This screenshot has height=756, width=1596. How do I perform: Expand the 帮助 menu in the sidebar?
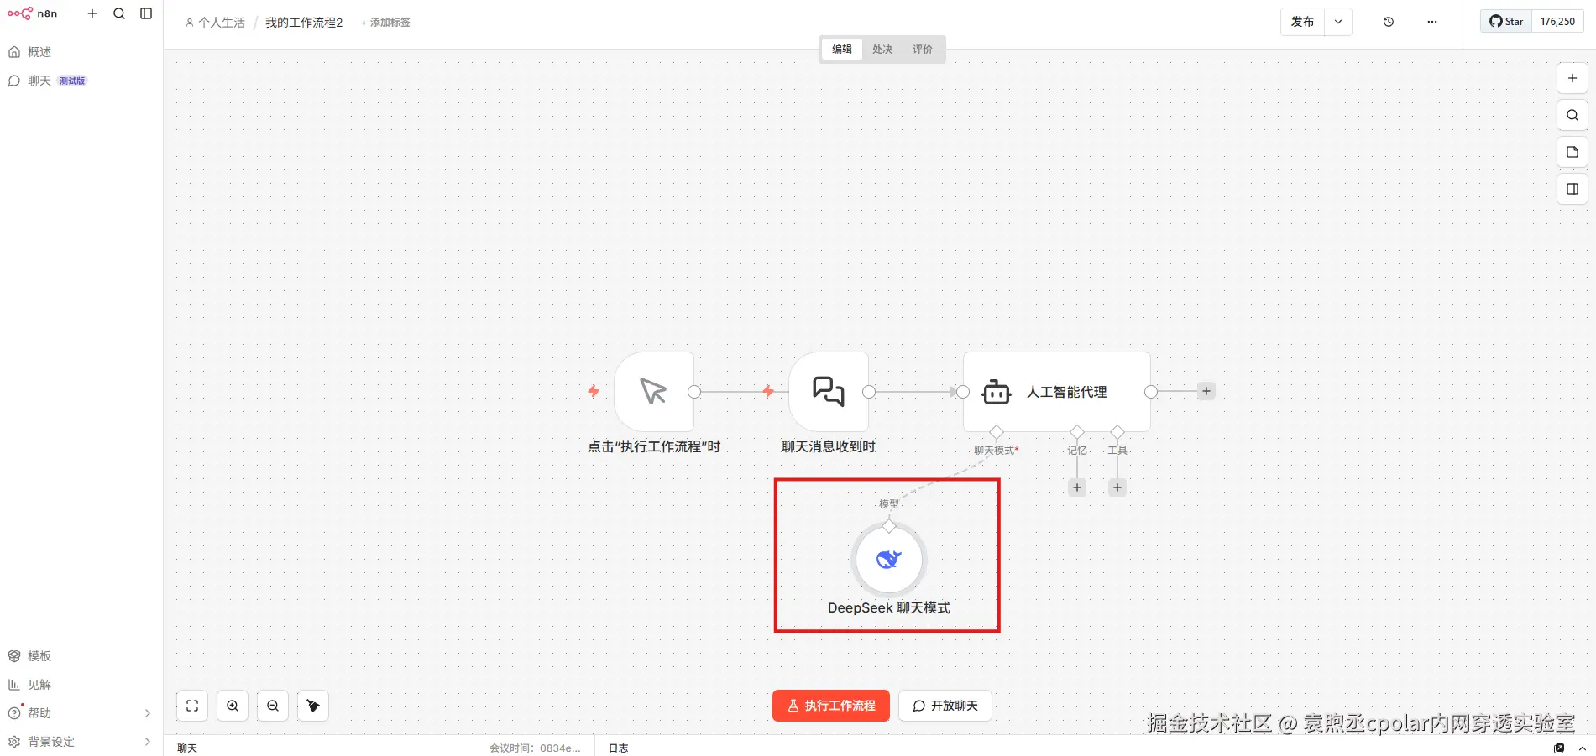click(81, 713)
